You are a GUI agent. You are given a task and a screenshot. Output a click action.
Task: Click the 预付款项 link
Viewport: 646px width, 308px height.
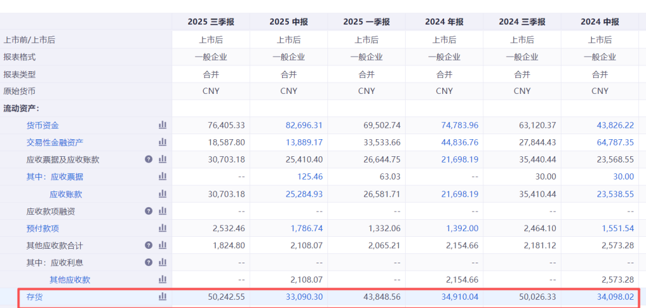43,228
